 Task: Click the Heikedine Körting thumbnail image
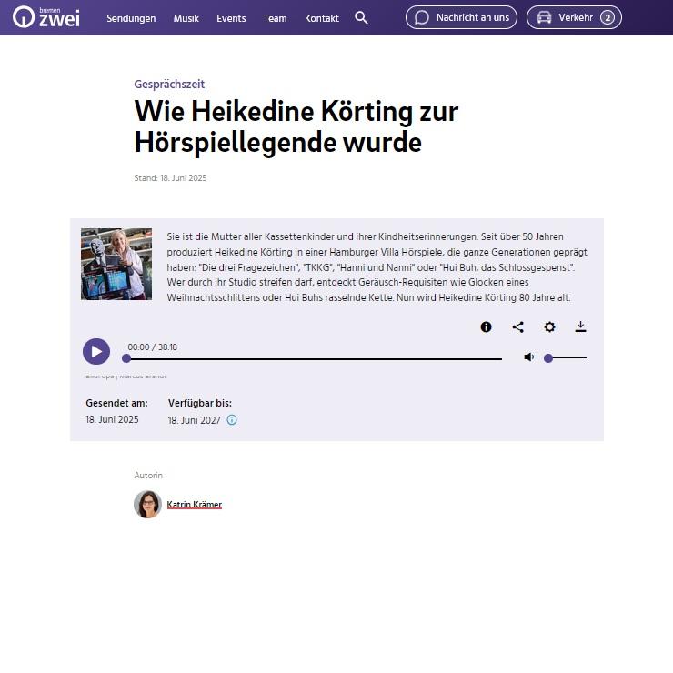[x=116, y=264]
